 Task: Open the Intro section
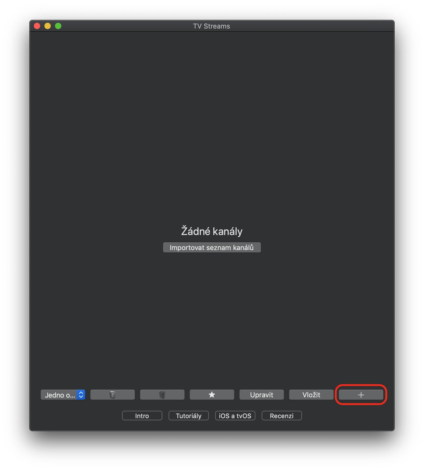[x=142, y=416]
